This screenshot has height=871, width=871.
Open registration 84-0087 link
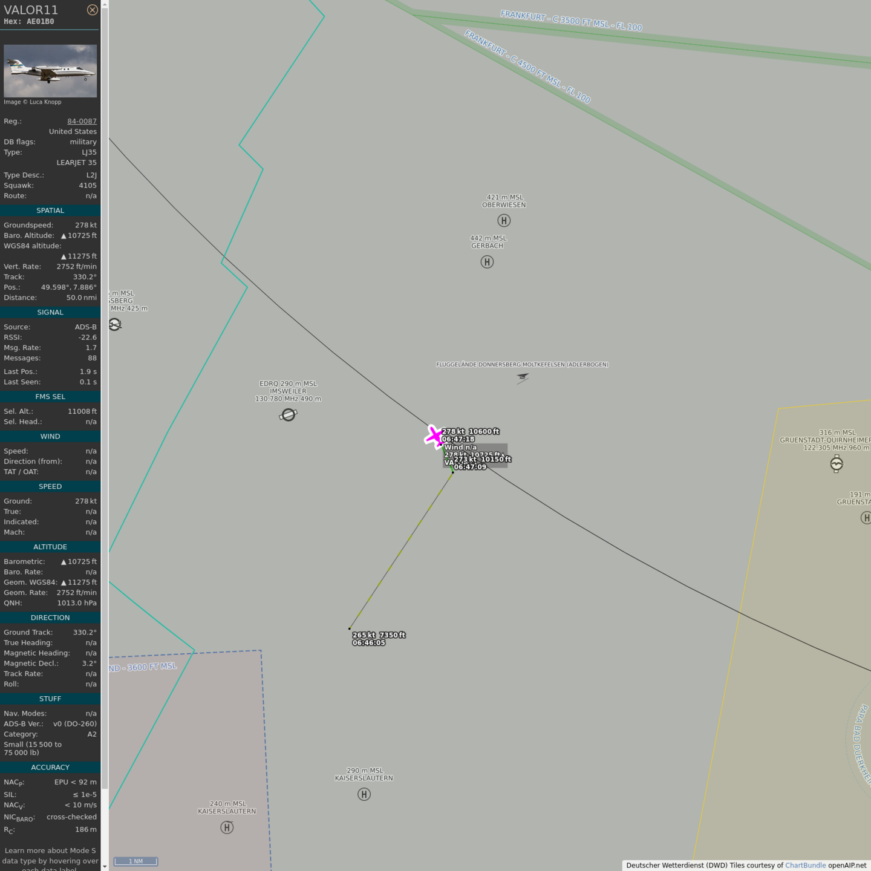(x=82, y=121)
